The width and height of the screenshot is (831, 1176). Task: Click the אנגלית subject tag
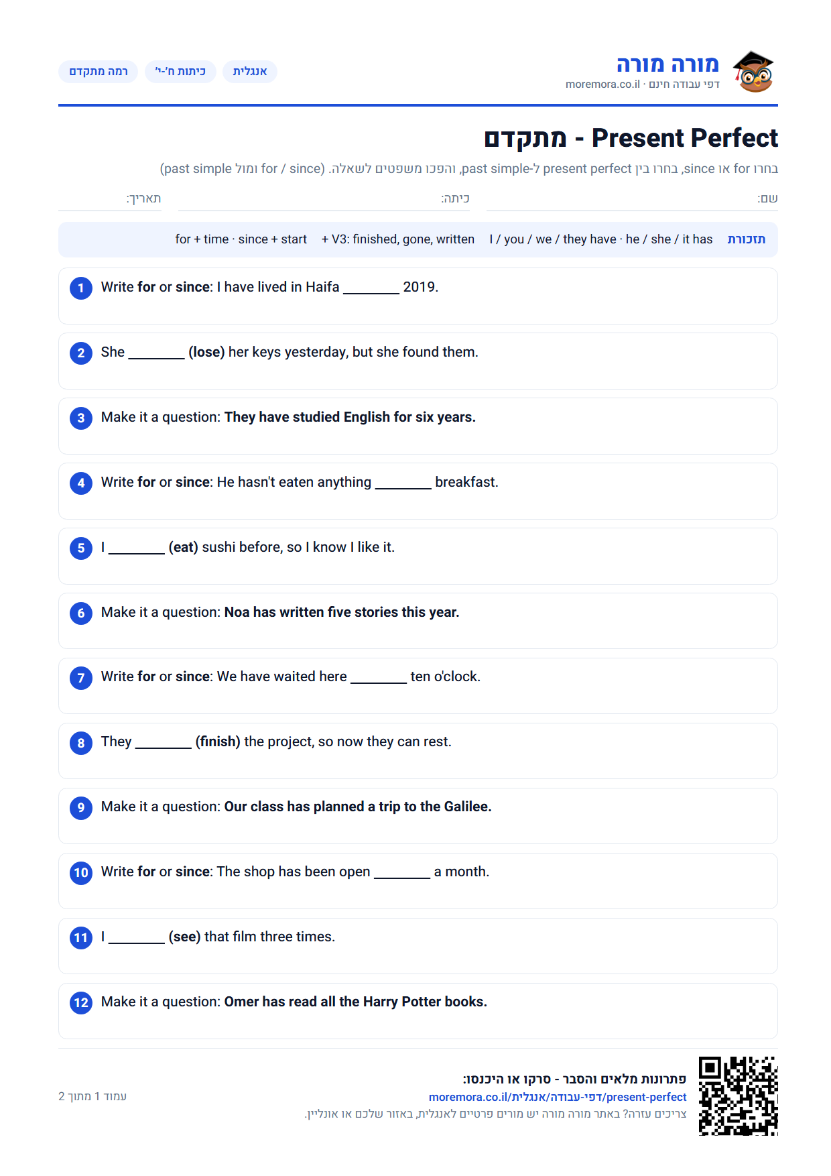[x=250, y=72]
